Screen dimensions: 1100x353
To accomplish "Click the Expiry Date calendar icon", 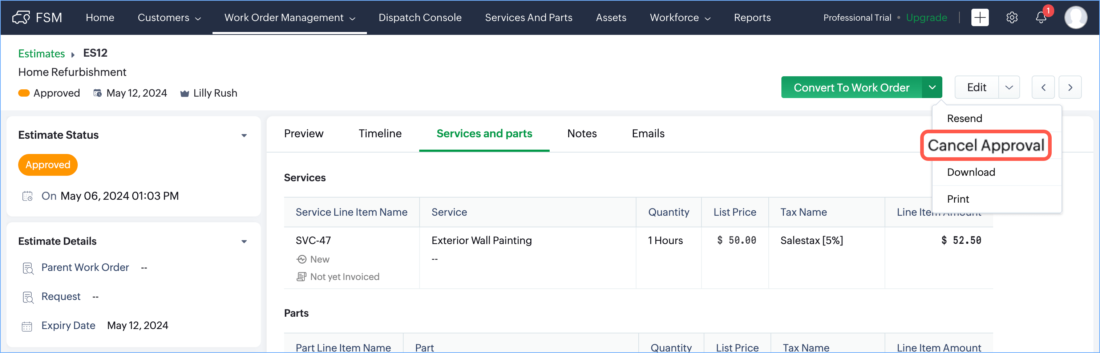I will tap(27, 326).
